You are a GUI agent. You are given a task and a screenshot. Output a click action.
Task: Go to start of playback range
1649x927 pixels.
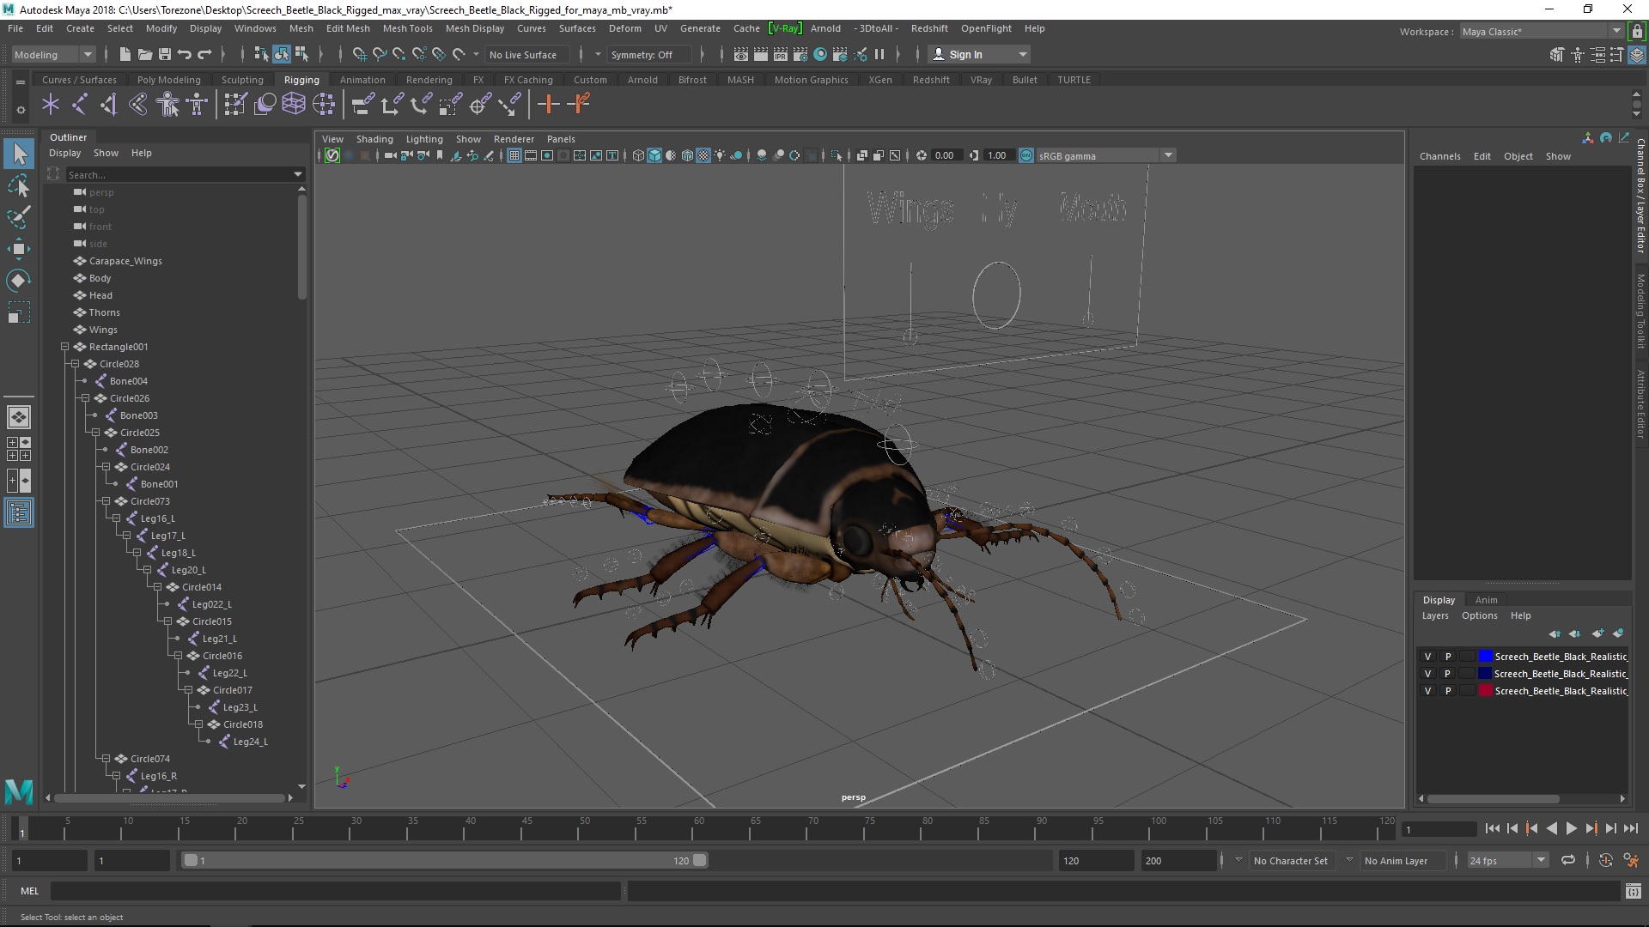click(1492, 828)
